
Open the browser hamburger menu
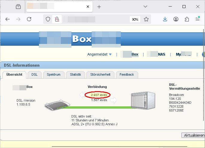coord(198,19)
